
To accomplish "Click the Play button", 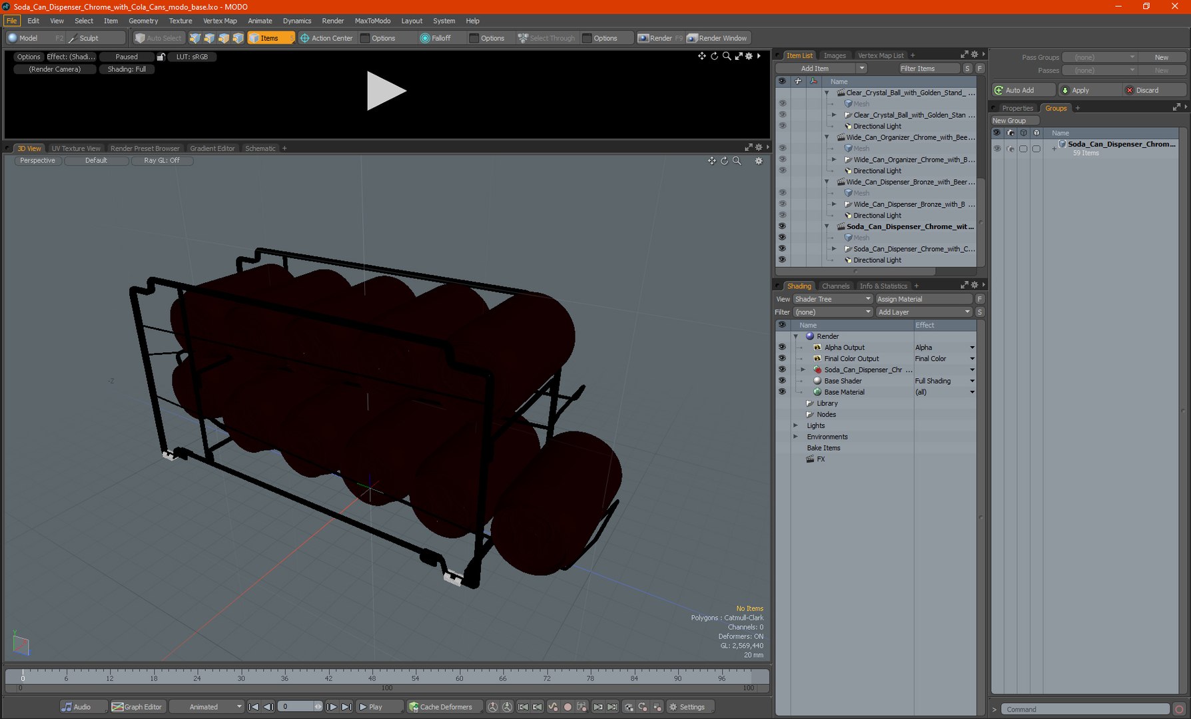I will coord(380,706).
